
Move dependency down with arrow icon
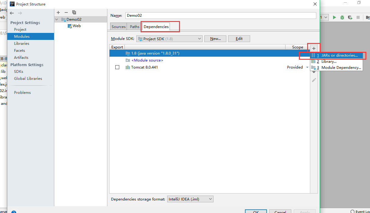point(314,73)
